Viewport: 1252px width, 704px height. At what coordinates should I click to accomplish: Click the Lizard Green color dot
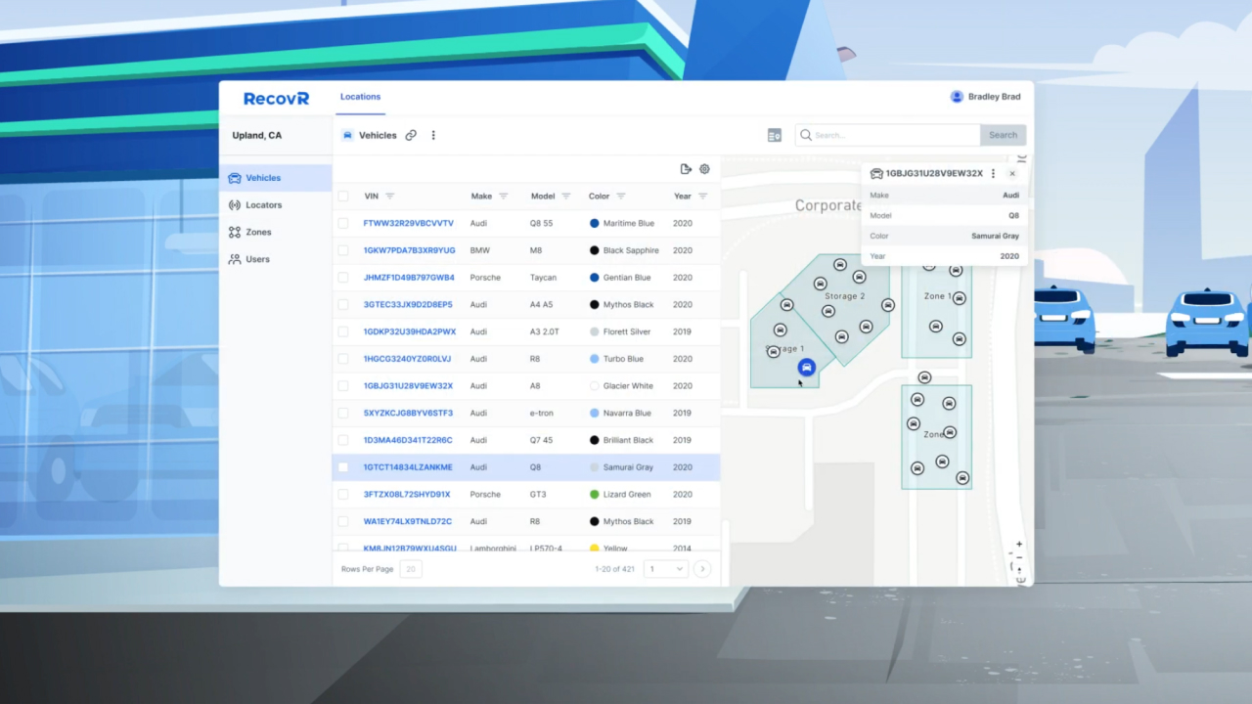coord(595,495)
